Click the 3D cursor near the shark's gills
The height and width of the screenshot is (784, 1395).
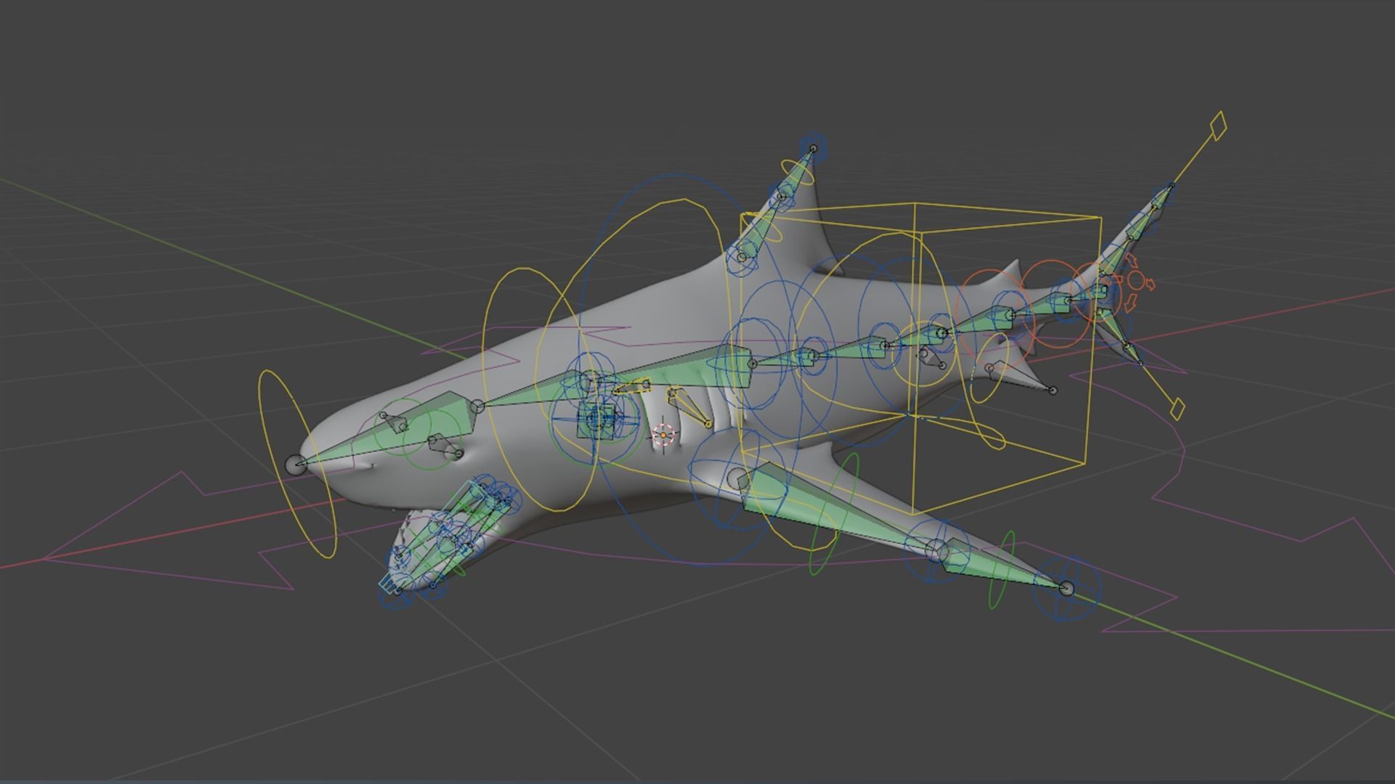point(663,436)
